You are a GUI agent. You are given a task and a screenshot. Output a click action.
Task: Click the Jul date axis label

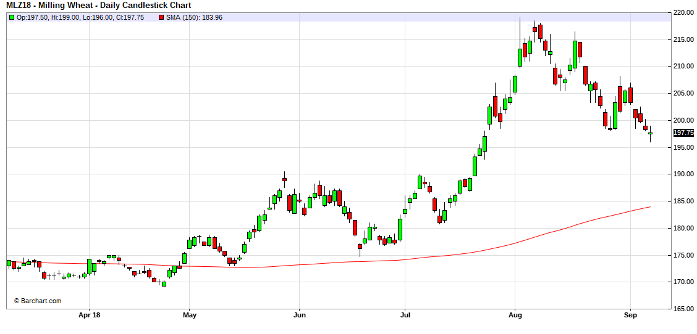[405, 316]
